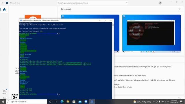Open the user account profile icon
The width and height of the screenshot is (185, 104).
(x=160, y=3)
